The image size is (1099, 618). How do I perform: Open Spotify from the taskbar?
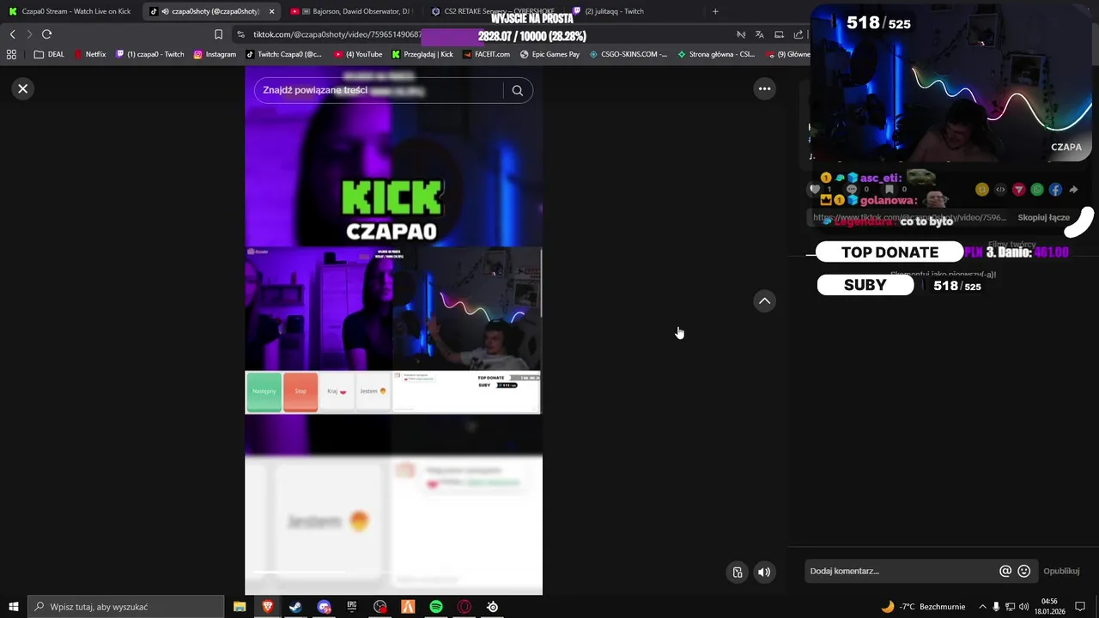pos(436,607)
